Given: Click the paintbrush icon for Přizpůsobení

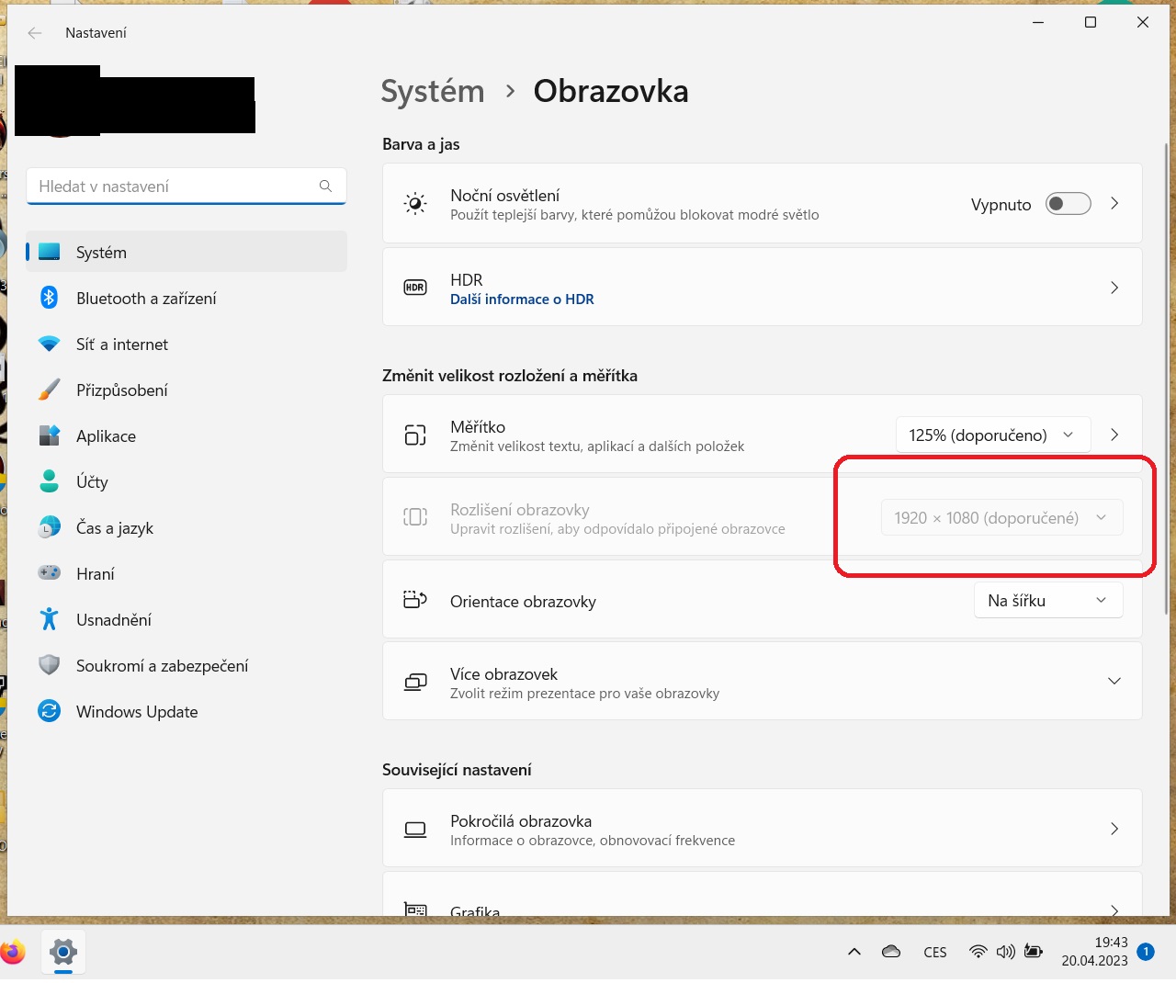Looking at the screenshot, I should tap(50, 390).
